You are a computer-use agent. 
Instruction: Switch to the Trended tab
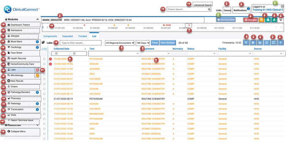coord(82,36)
